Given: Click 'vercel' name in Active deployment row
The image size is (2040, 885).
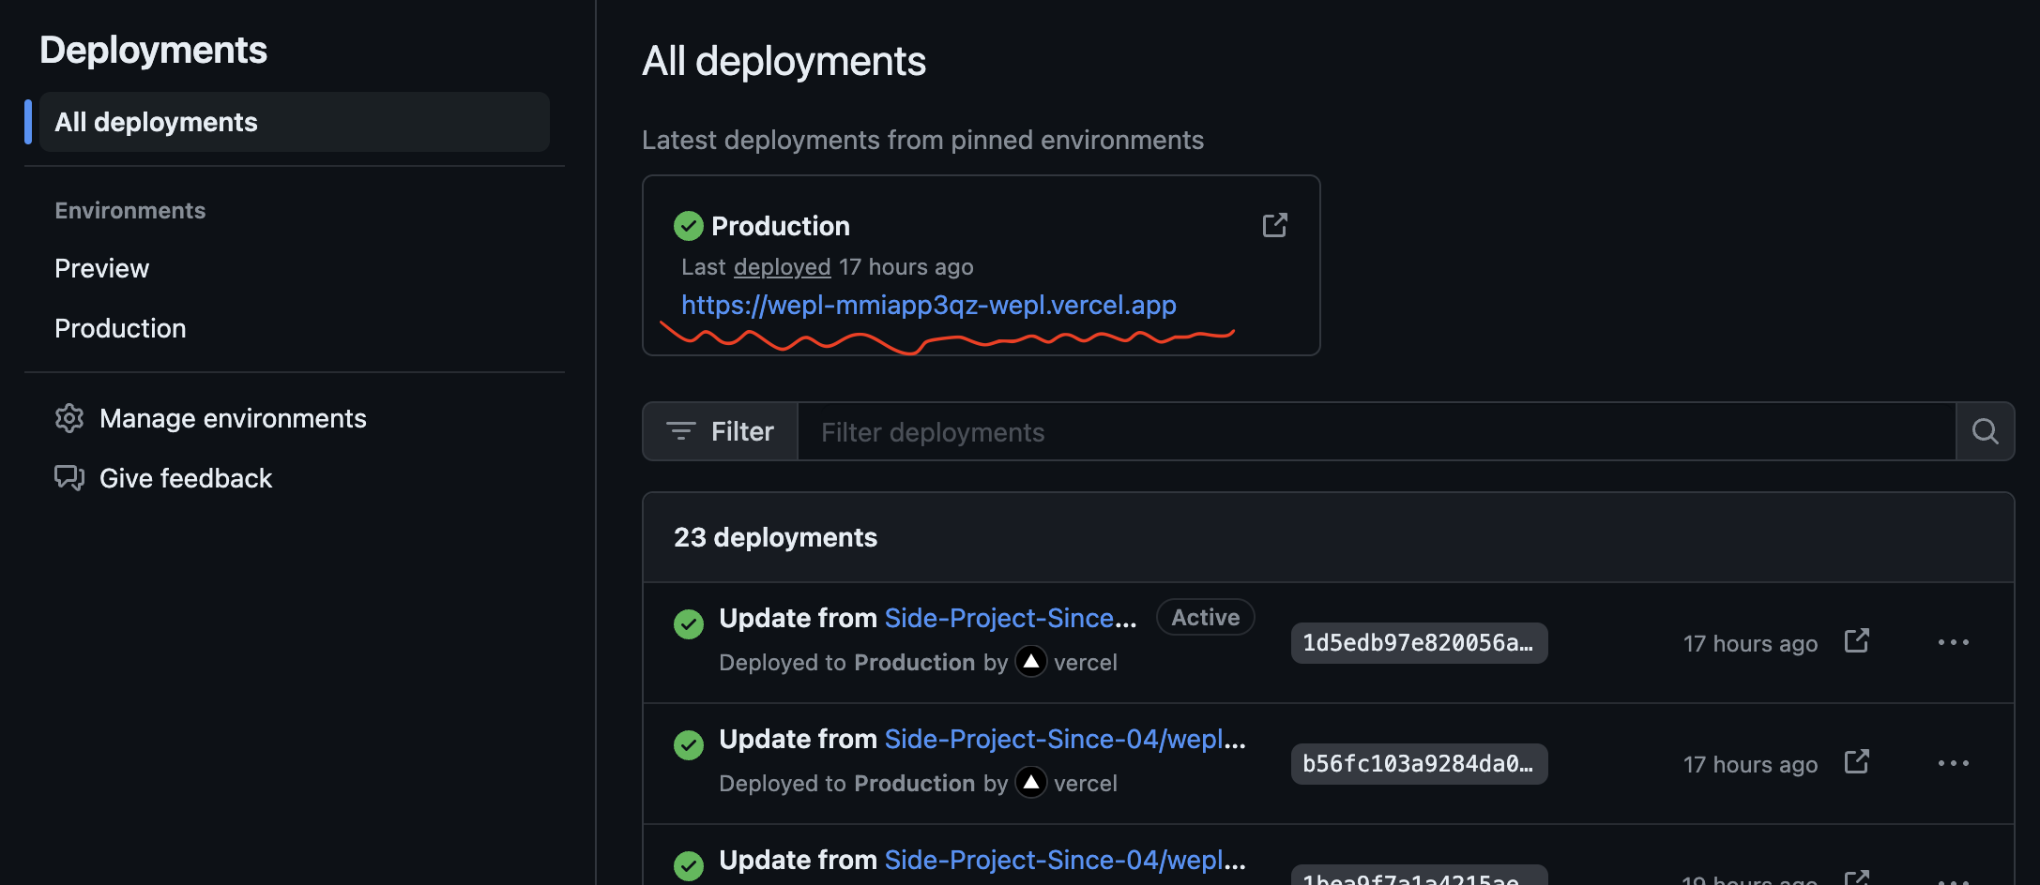Looking at the screenshot, I should coord(1085,663).
